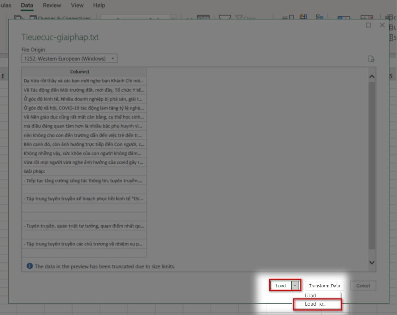Close the Tieuecuc-giaiphap.txt import dialog
The height and width of the screenshot is (315, 397).
point(382,25)
